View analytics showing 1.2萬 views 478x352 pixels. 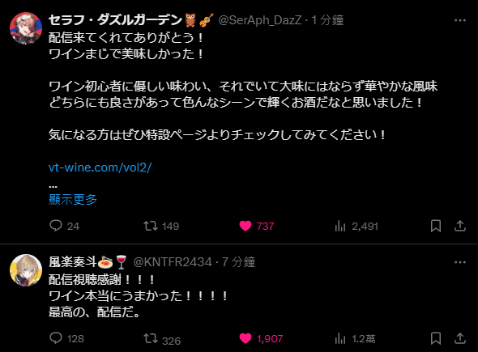(355, 338)
